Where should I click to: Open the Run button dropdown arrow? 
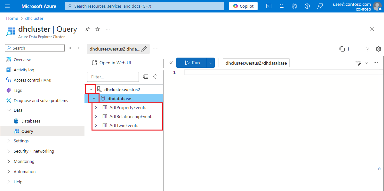tap(211, 63)
